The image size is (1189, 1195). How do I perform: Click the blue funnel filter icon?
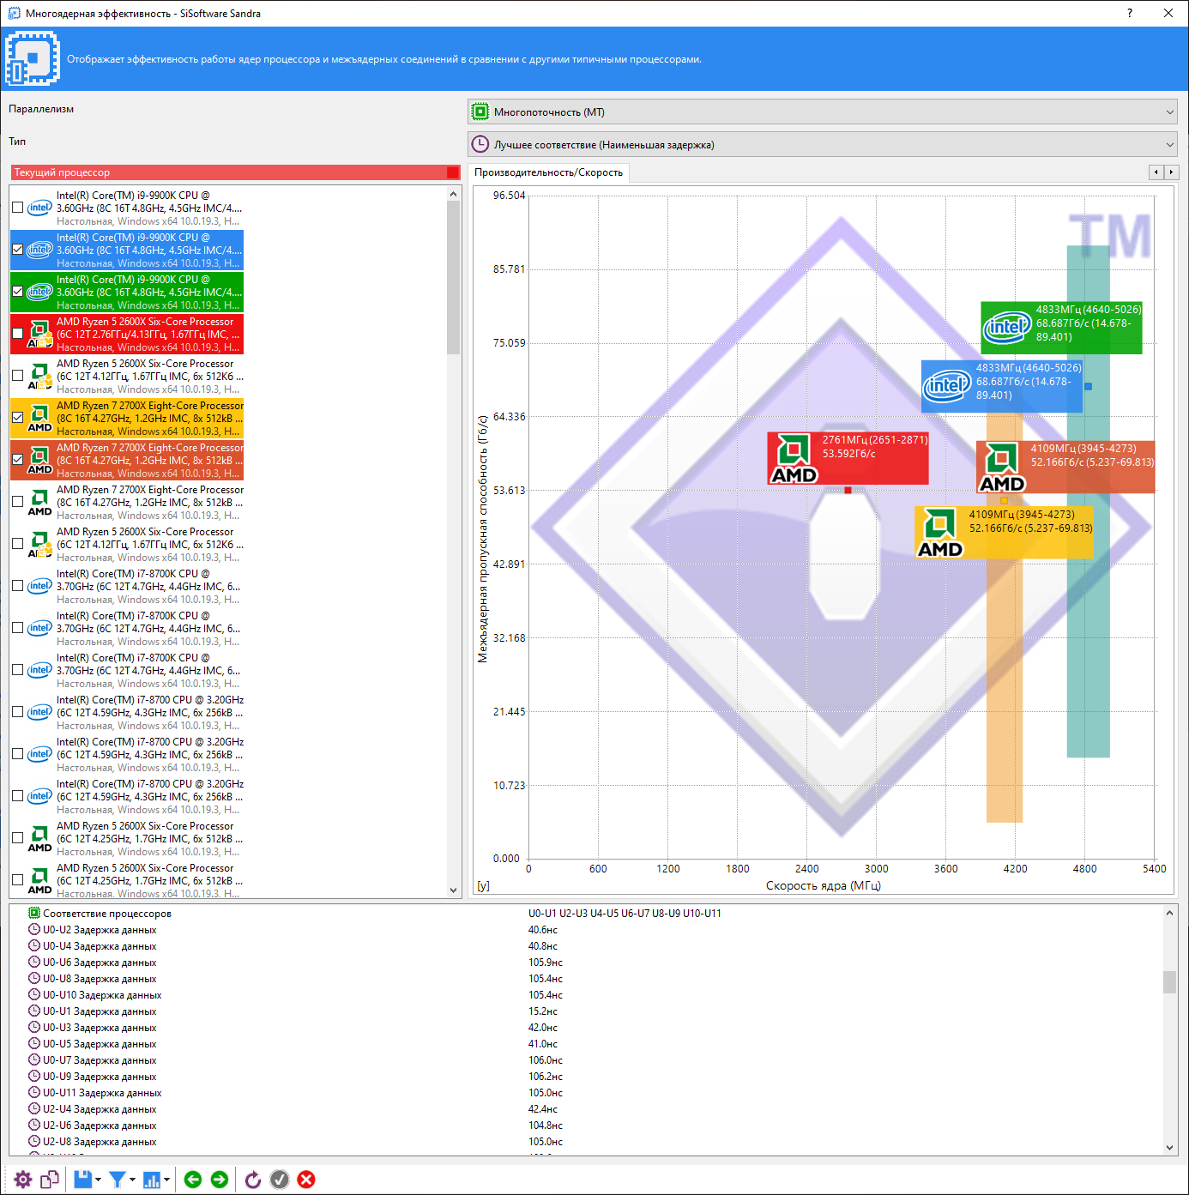(118, 1180)
